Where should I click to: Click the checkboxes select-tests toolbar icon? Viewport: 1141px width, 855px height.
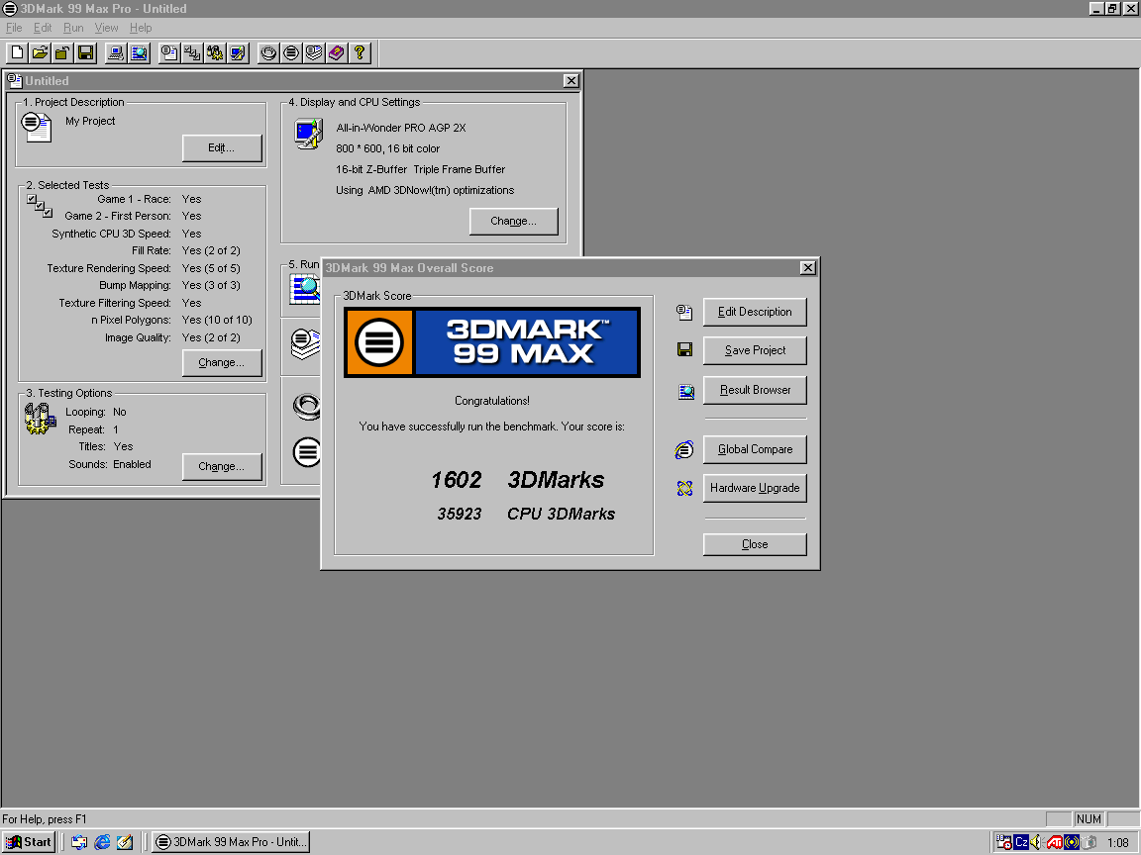click(192, 52)
